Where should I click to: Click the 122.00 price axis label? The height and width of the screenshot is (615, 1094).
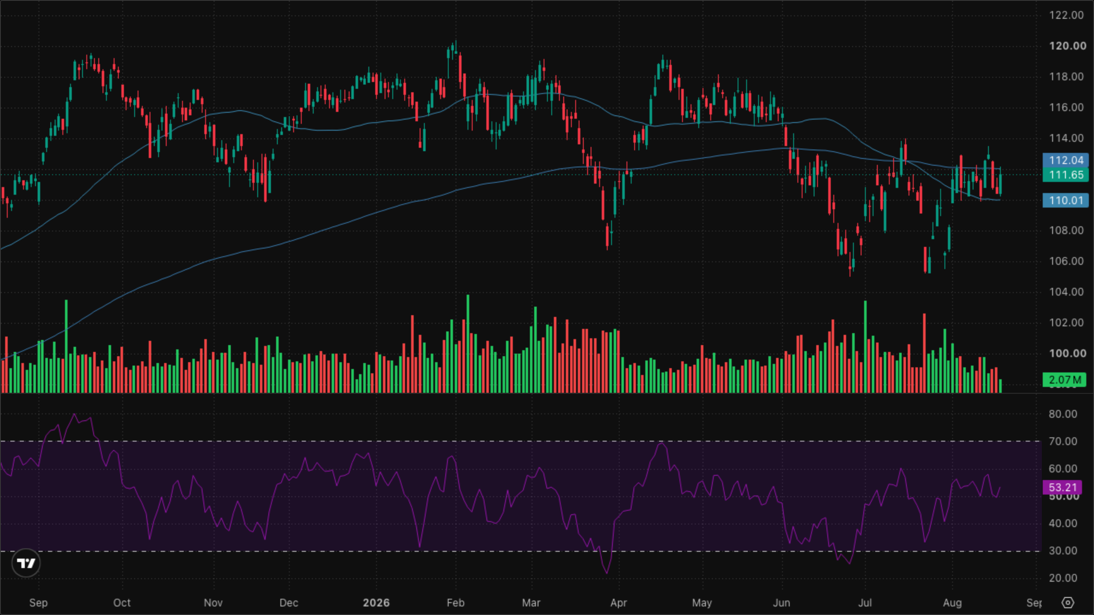pyautogui.click(x=1067, y=15)
